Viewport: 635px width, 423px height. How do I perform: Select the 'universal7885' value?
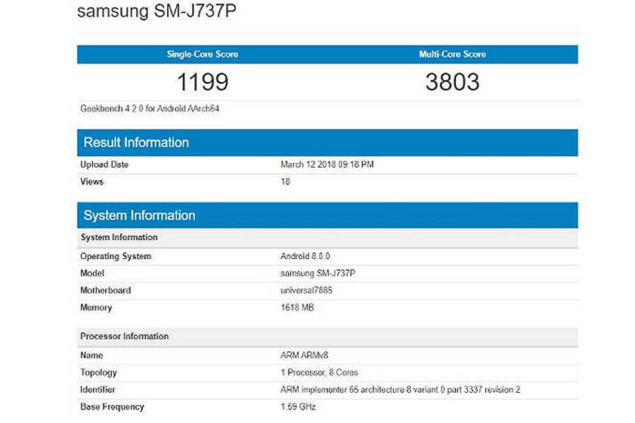[306, 290]
